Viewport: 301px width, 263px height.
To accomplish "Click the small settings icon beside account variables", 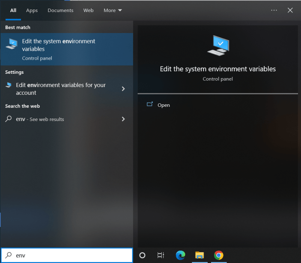I will coord(9,85).
